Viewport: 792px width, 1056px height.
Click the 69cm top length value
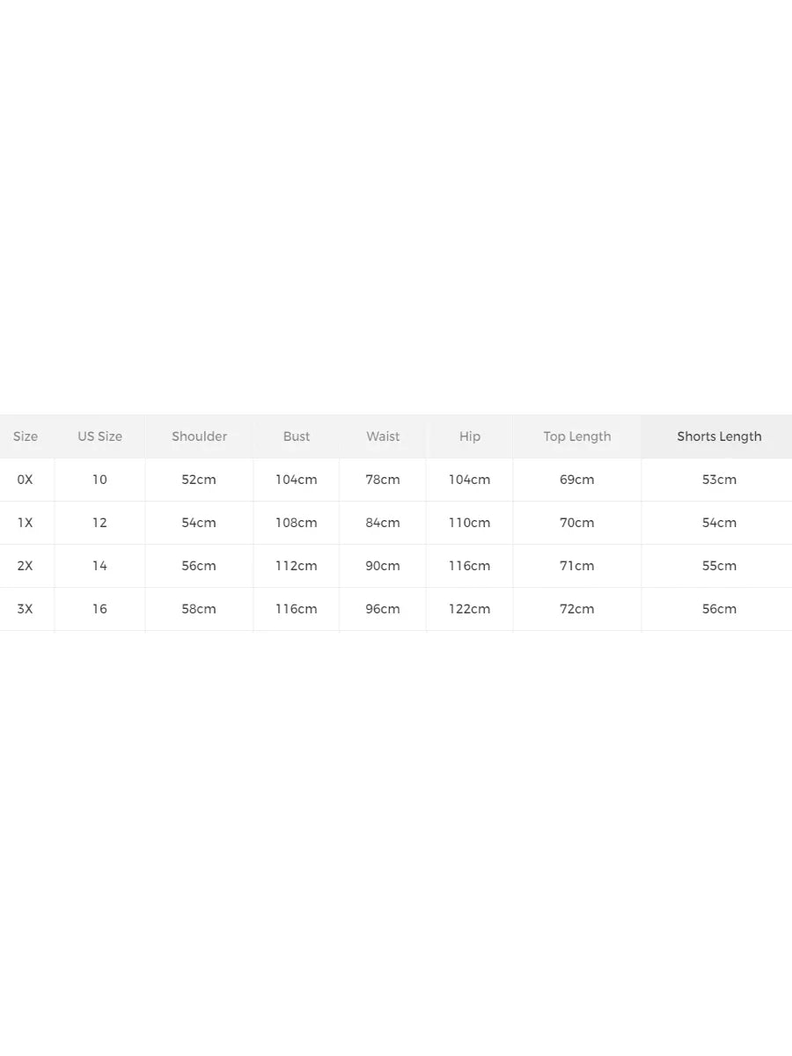coord(577,480)
